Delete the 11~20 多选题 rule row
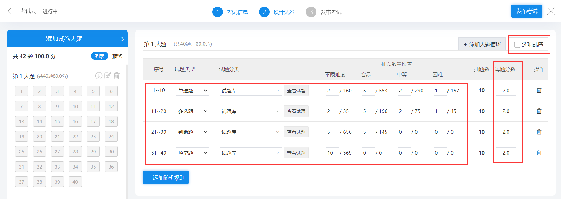The height and width of the screenshot is (199, 561). click(x=539, y=111)
